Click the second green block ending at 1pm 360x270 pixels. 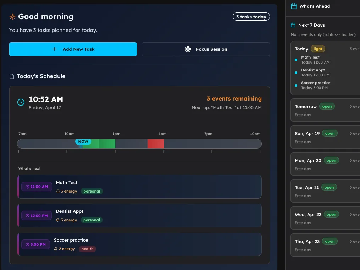107,144
